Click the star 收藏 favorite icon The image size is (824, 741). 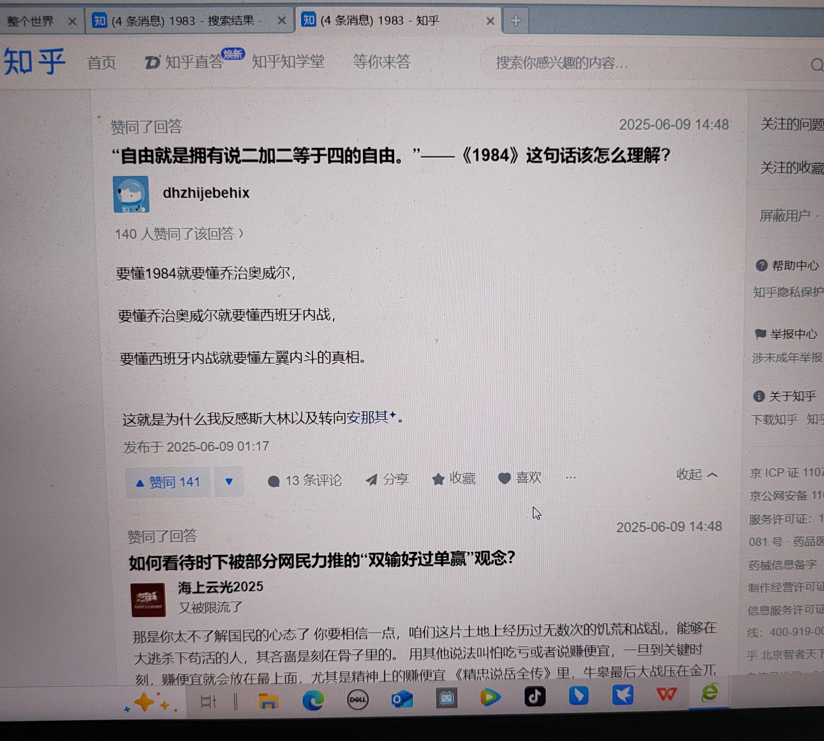tap(438, 479)
